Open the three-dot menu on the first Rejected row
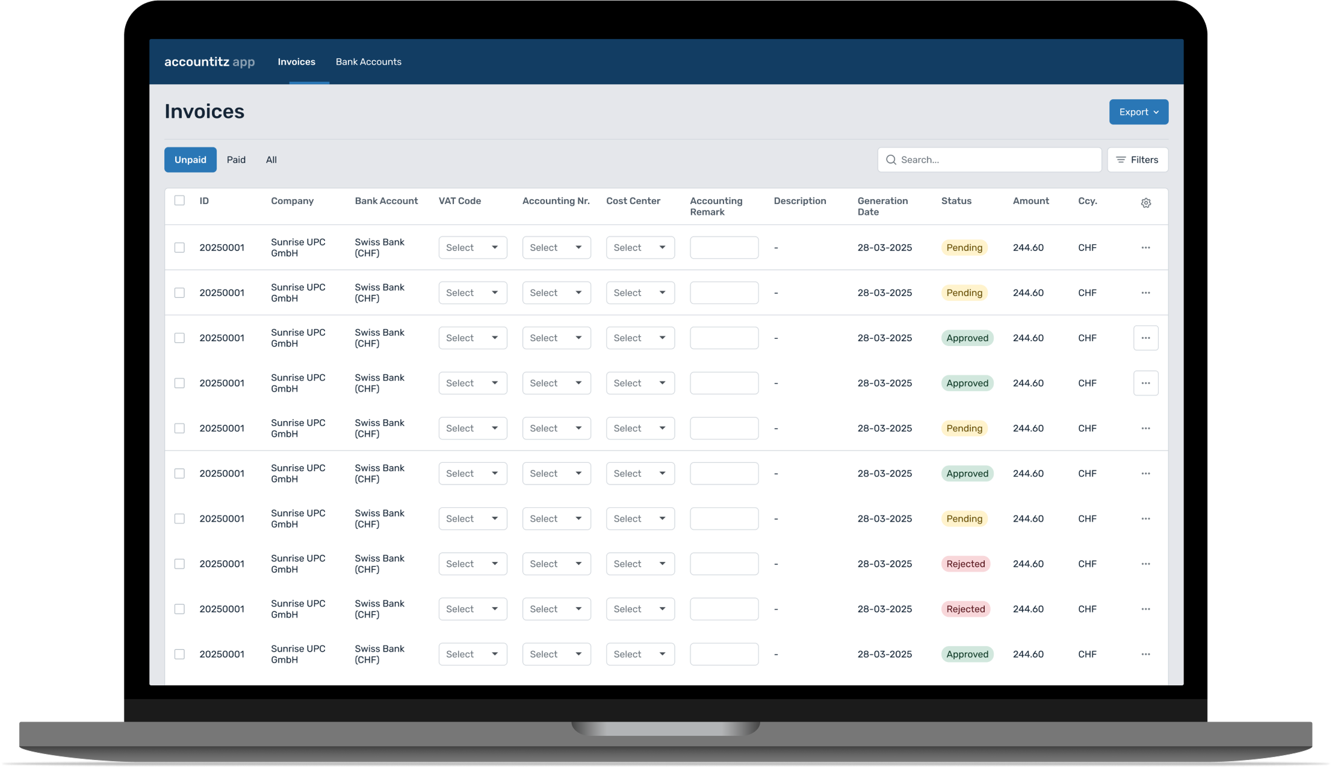This screenshot has width=1332, height=769. coord(1145,564)
